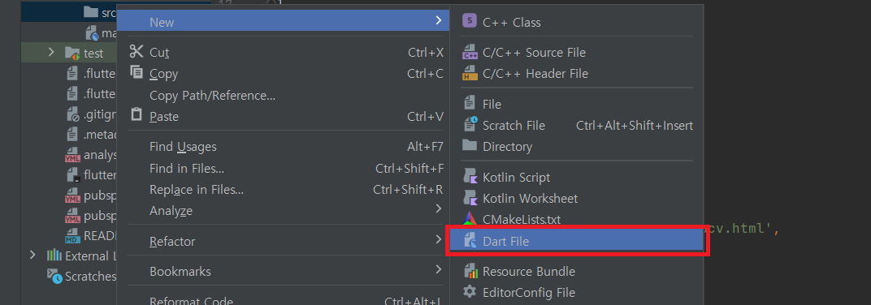871x305 pixels.
Task: Click the C++ Class icon
Action: (x=470, y=22)
